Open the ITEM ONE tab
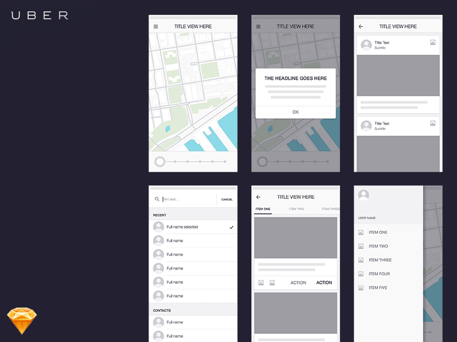Screen dimensions: 457x342 [263, 209]
